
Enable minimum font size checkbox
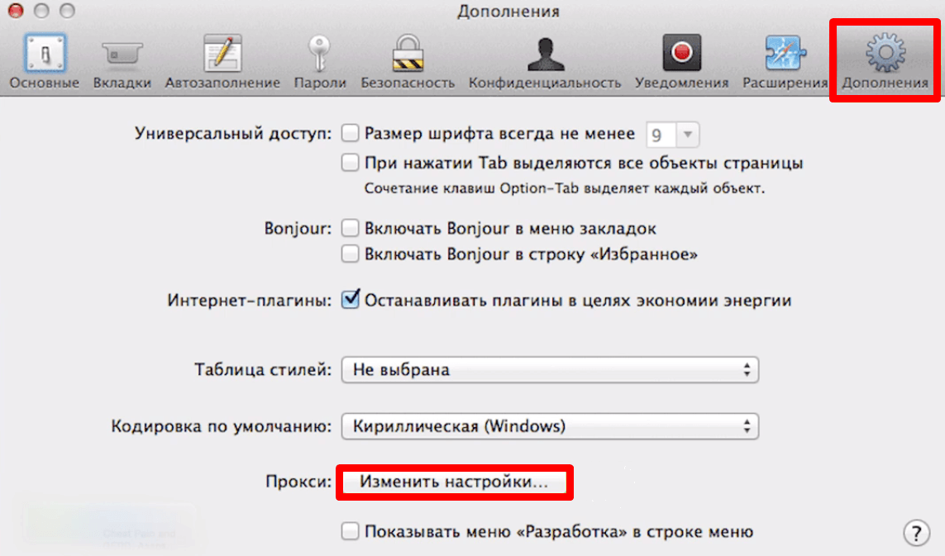click(x=351, y=133)
